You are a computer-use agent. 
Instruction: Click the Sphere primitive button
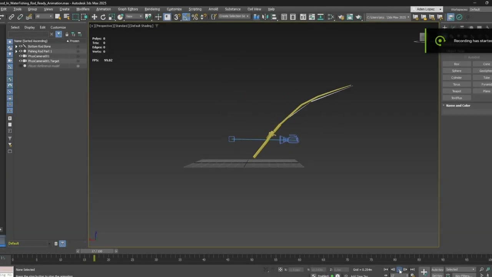pos(457,71)
